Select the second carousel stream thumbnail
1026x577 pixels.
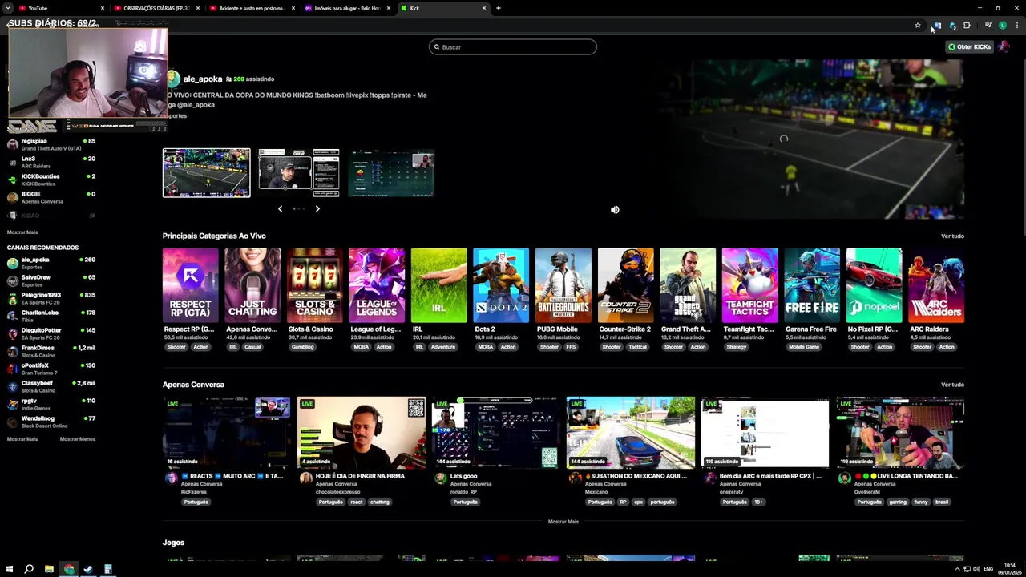tap(298, 173)
